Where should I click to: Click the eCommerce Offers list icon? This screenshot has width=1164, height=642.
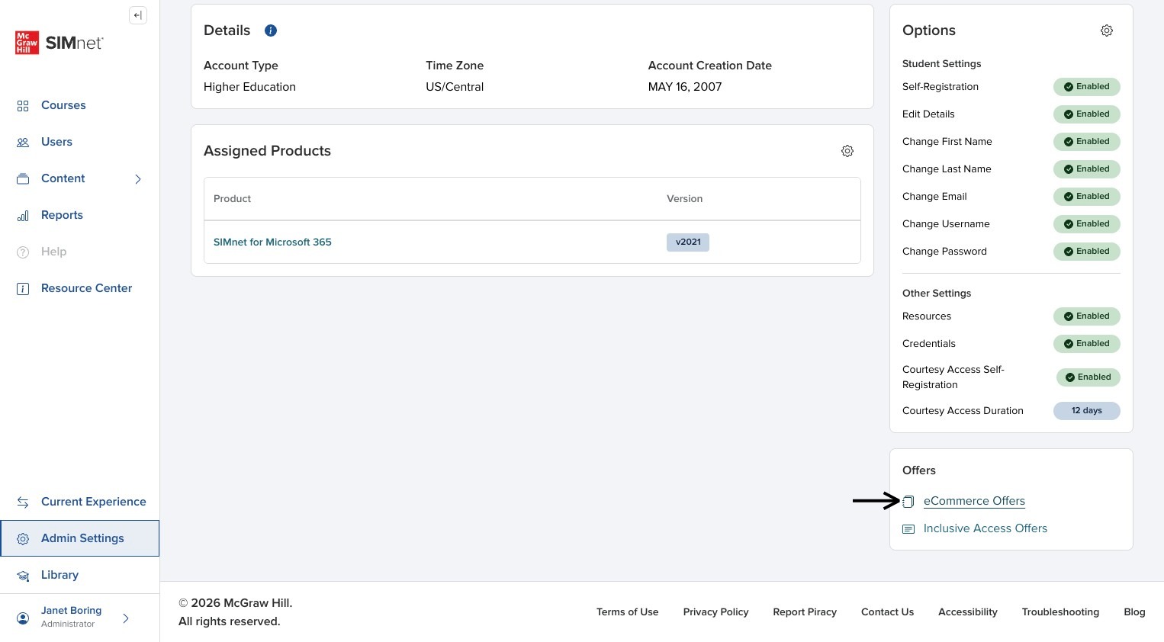[908, 502]
